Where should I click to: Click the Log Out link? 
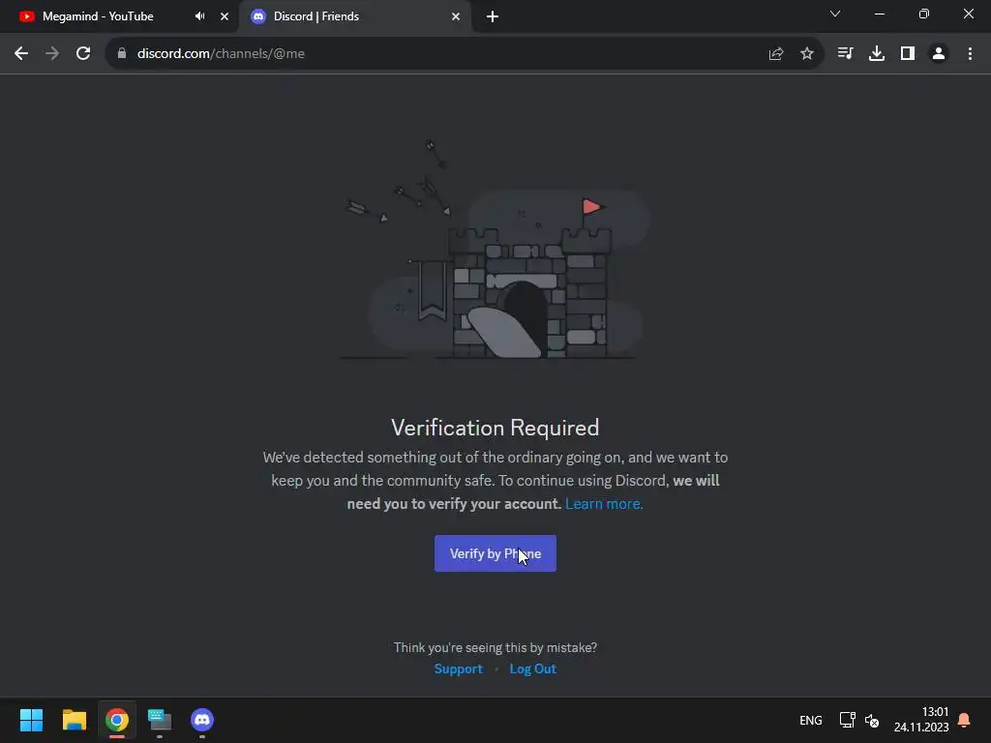[533, 669]
